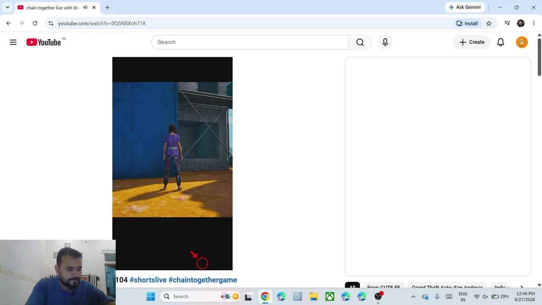The image size is (542, 305).
Task: Focus the YouTube search box
Action: click(250, 42)
